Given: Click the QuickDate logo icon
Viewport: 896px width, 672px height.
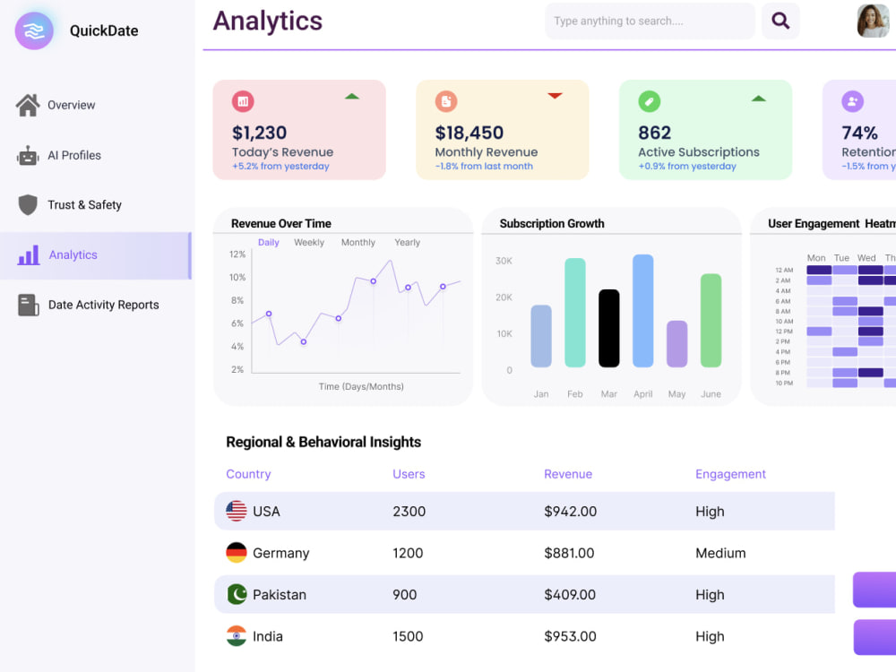Looking at the screenshot, I should (x=34, y=30).
